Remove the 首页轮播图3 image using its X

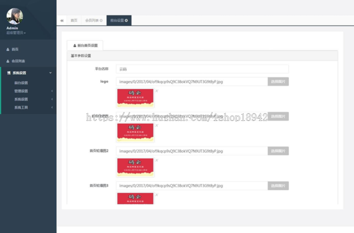pos(157,194)
